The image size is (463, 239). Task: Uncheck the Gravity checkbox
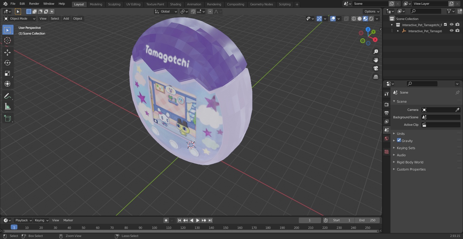pos(399,140)
